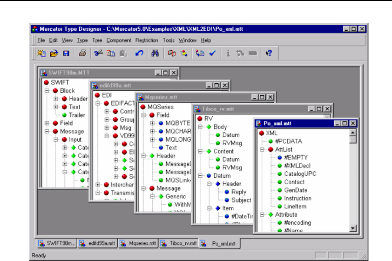Collapse the Block node in SWIFT tree
Viewport: 392px width, 261px height.
[x=47, y=91]
